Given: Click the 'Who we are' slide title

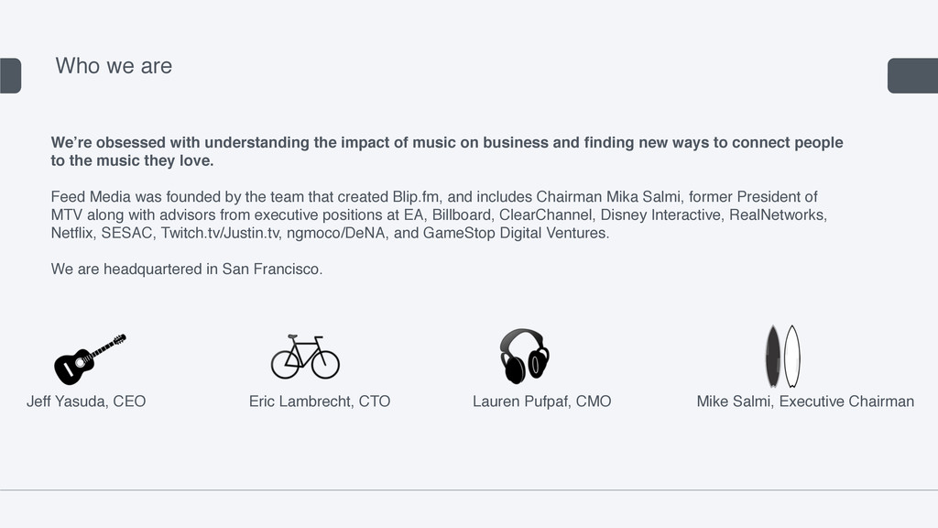Looking at the screenshot, I should click(x=114, y=66).
